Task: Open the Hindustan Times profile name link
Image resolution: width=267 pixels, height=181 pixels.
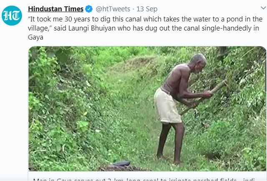Action: click(55, 9)
